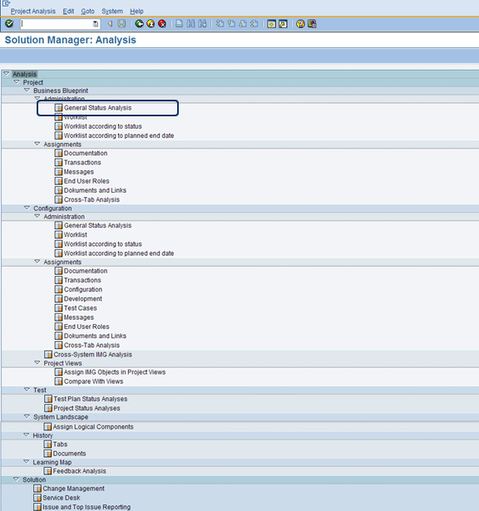Image resolution: width=479 pixels, height=511 pixels.
Task: Open Change Management analysis
Action: tap(73, 489)
